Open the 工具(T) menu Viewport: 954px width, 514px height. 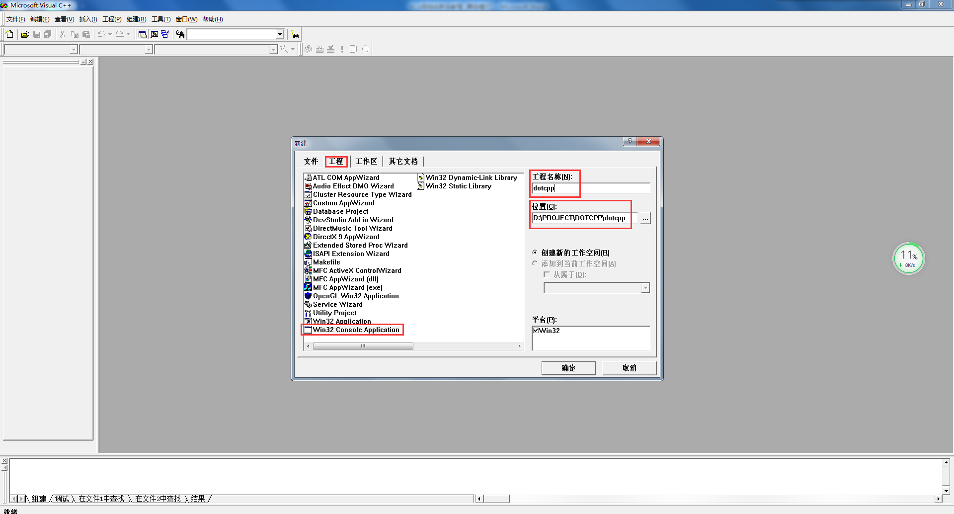tap(161, 19)
